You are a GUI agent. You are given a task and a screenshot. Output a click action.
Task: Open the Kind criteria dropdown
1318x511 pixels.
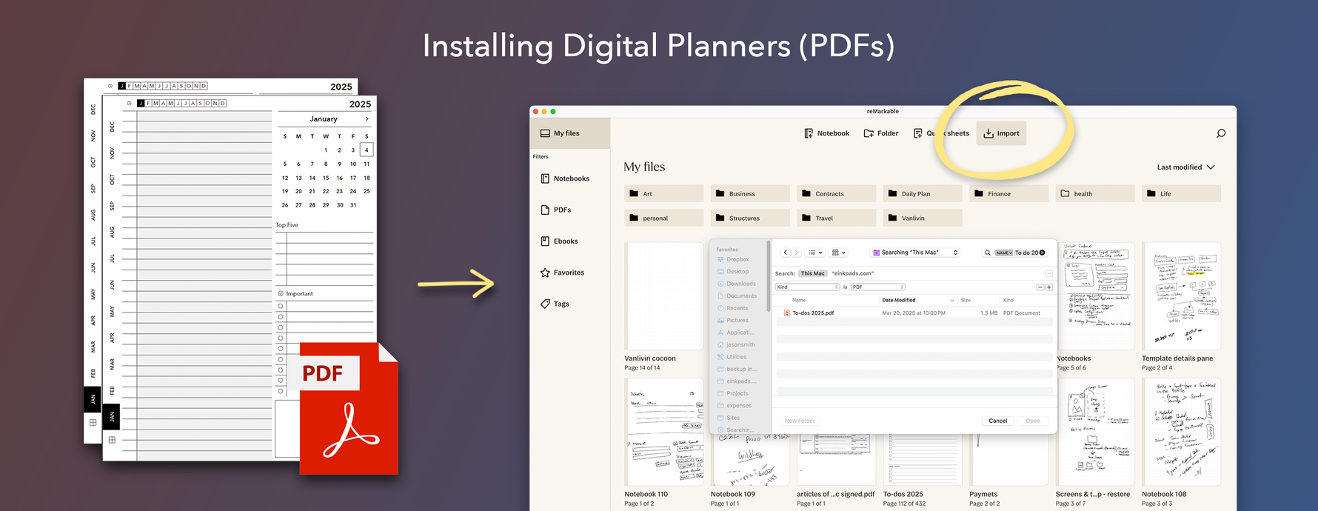[807, 287]
